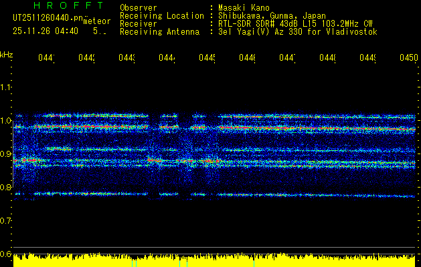Click the 0.6 frequency axis label
Screen dimensions: 421x267
(x=5, y=254)
